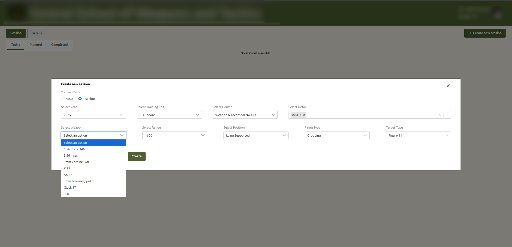Switch to the Planned tab
Image resolution: width=512 pixels, height=247 pixels.
click(36, 45)
